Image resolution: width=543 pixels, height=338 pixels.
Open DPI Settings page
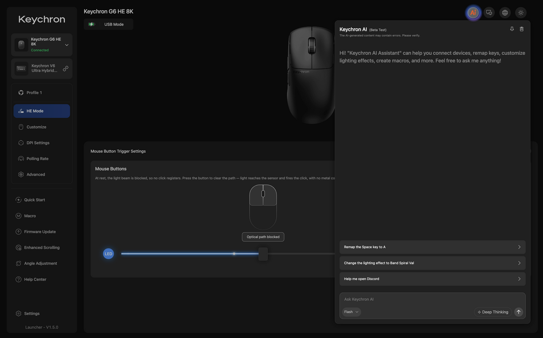point(42,143)
